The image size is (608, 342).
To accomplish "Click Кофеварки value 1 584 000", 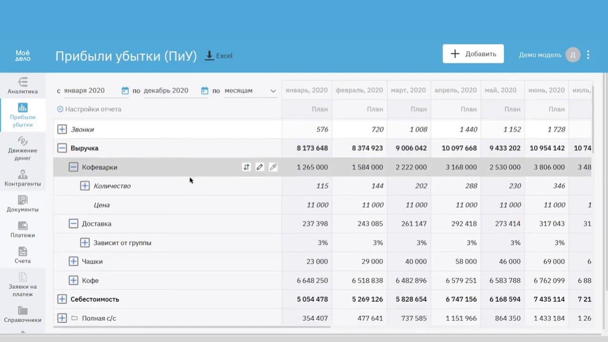I will tap(367, 167).
